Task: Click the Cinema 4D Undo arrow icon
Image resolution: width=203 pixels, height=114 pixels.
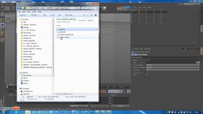Action: 3,9
